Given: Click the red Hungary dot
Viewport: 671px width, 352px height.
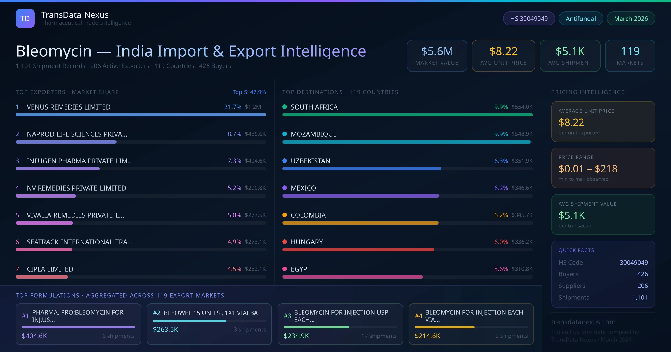Looking at the screenshot, I should tap(285, 242).
